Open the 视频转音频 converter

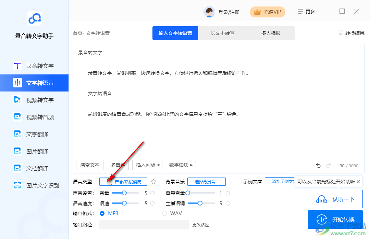tap(34, 117)
